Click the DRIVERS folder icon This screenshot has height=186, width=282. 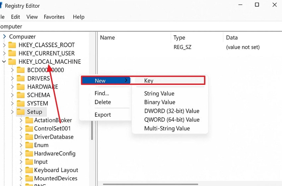click(x=21, y=78)
